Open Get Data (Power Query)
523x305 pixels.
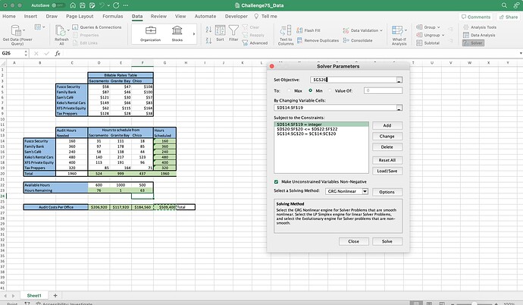17,35
